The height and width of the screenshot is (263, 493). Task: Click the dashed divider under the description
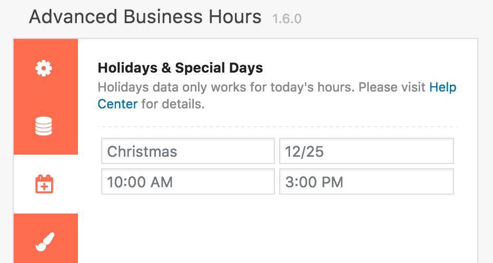click(277, 127)
